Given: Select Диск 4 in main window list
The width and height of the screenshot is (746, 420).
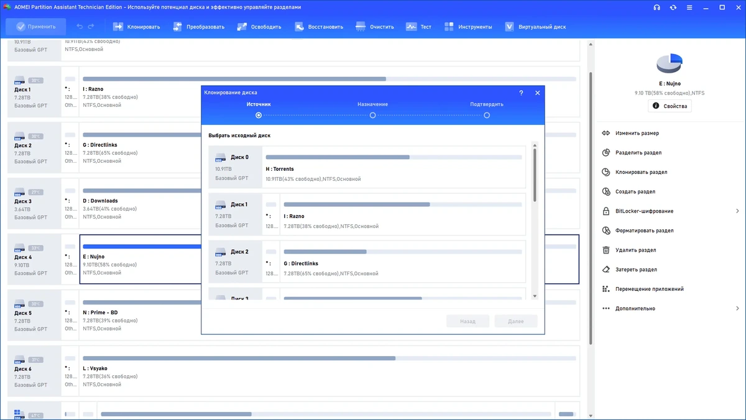Looking at the screenshot, I should click(34, 260).
